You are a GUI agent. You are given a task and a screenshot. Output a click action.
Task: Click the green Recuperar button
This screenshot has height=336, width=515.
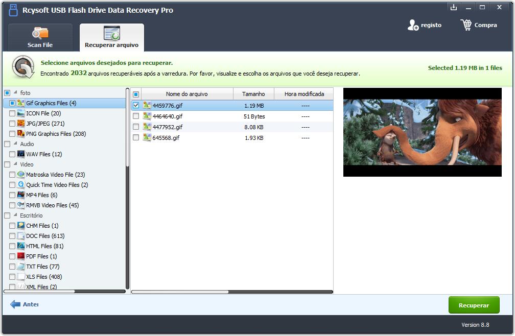474,305
